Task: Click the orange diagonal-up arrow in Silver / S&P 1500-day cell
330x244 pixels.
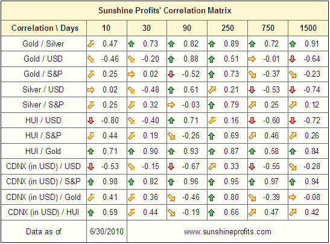Action: coord(293,105)
